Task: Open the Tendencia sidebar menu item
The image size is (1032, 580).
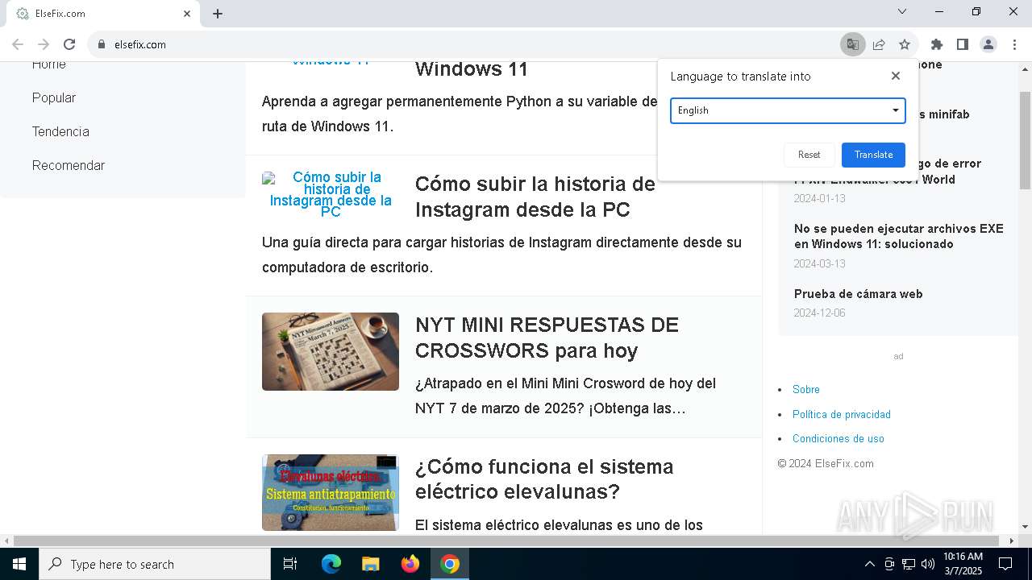Action: 60,131
